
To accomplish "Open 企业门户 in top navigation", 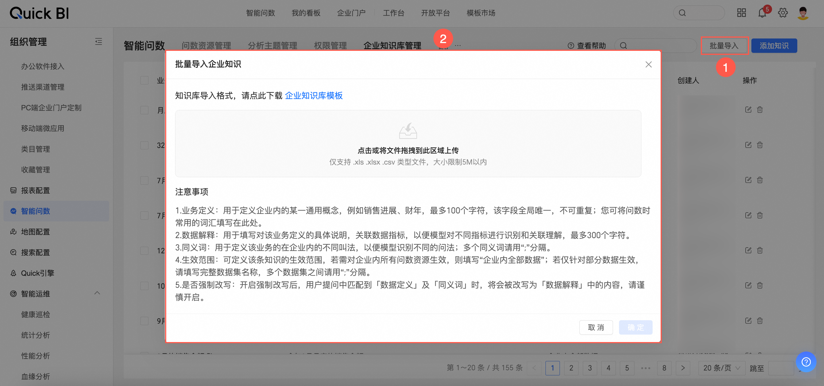I will (351, 13).
